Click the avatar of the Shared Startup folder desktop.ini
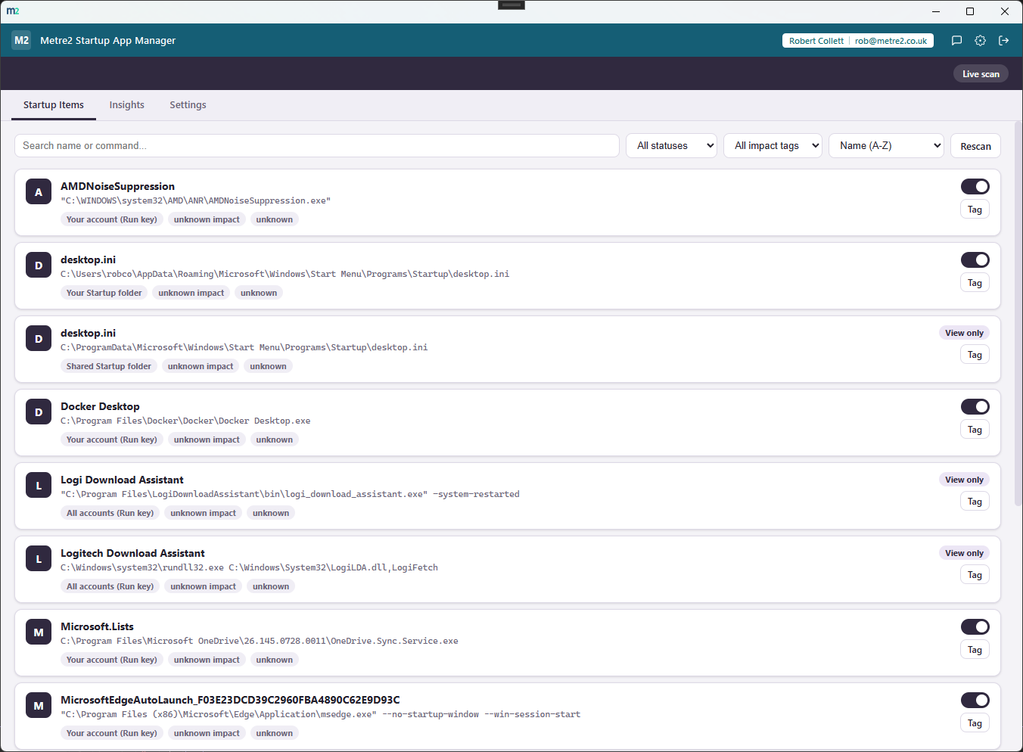The height and width of the screenshot is (752, 1023). click(x=39, y=339)
